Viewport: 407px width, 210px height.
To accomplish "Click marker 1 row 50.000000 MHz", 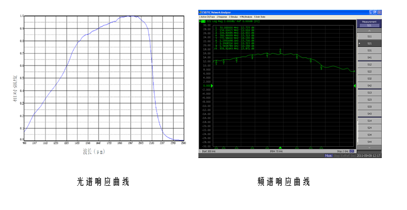I will tap(234, 27).
